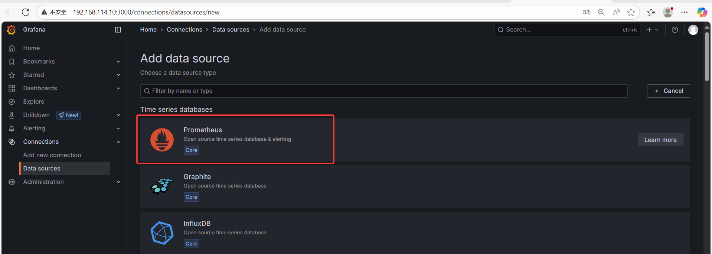Select Data sources in the sidebar
712x254 pixels.
tap(65, 169)
